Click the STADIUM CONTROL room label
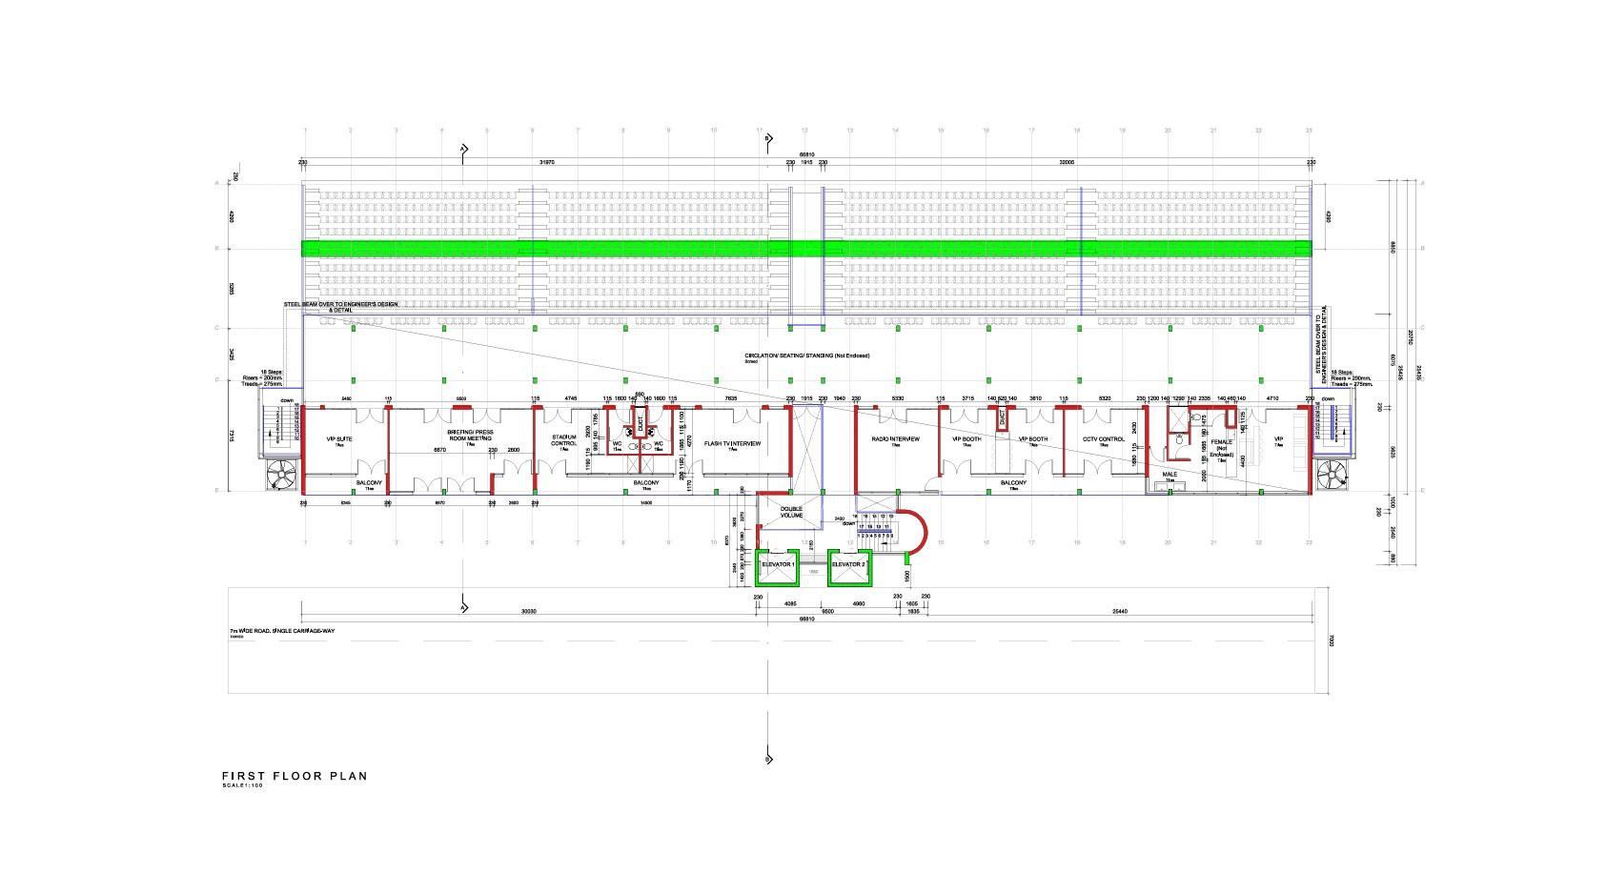 564,441
